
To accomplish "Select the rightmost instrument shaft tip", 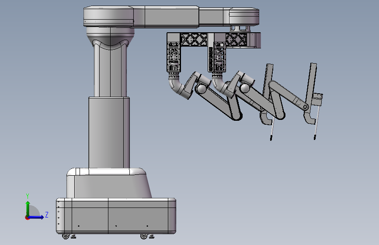I will point(315,138).
